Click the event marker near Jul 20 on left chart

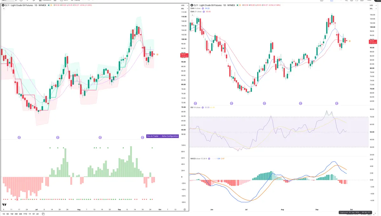click(58, 137)
